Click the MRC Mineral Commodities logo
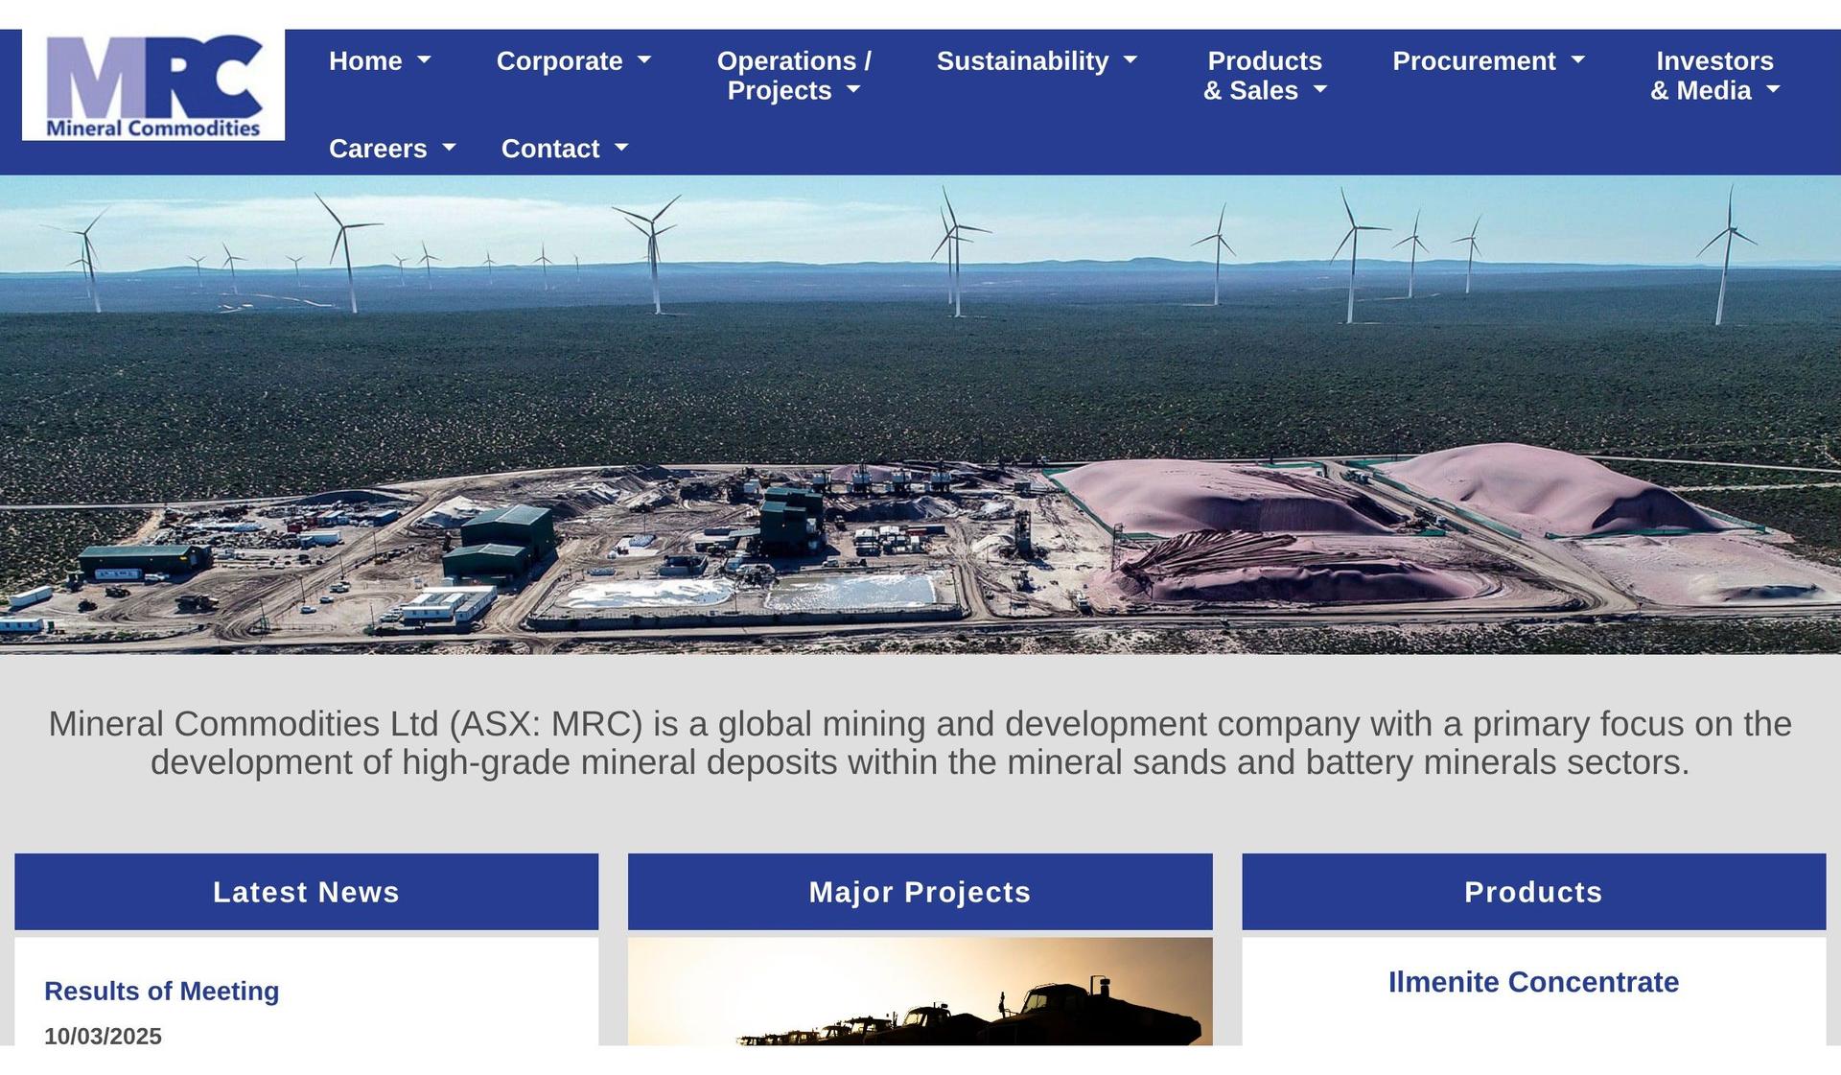 pos(153,85)
